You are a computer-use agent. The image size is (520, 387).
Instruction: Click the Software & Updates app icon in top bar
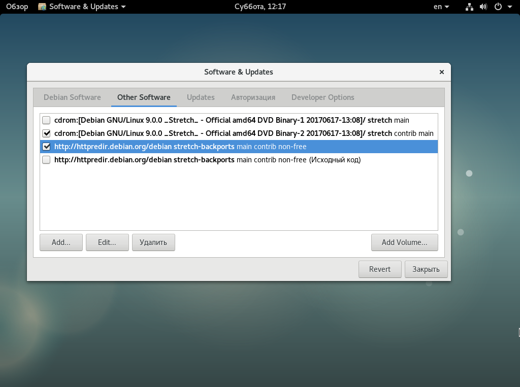[x=42, y=7]
